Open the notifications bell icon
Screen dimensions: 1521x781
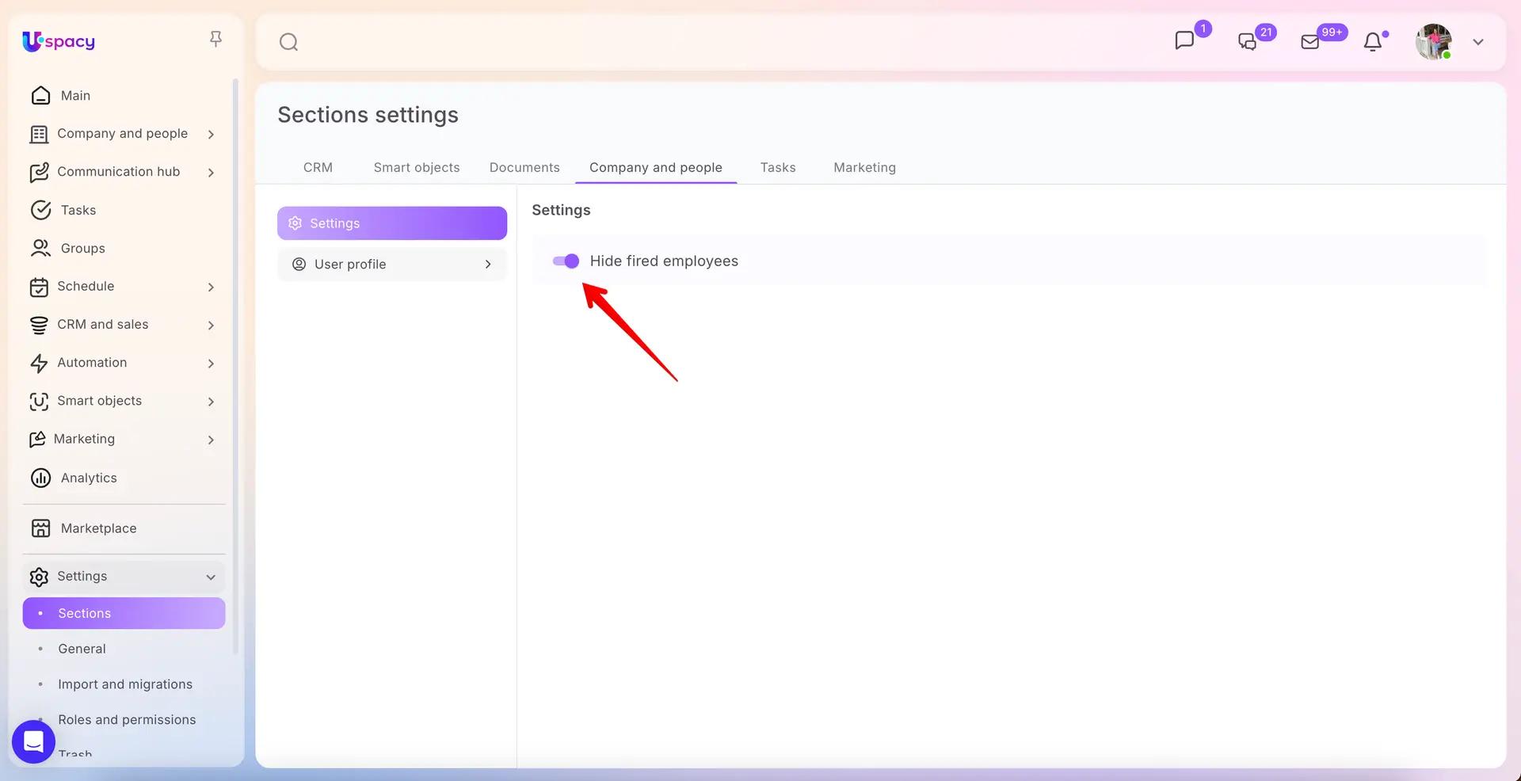pyautogui.click(x=1373, y=42)
